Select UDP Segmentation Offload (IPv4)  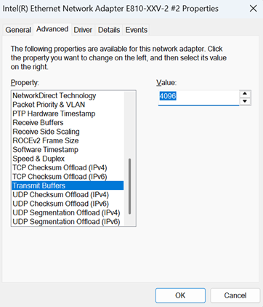[68, 212]
